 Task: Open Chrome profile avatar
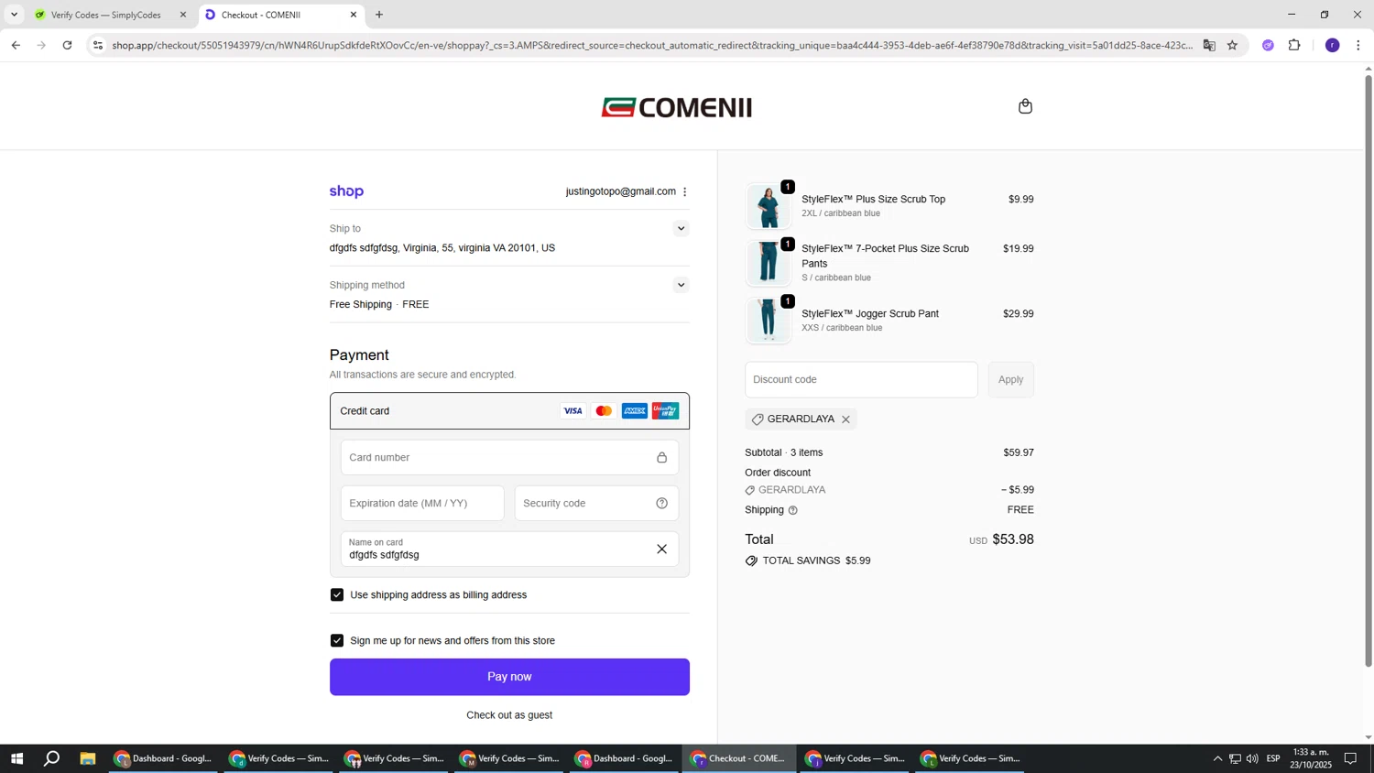[x=1332, y=45]
